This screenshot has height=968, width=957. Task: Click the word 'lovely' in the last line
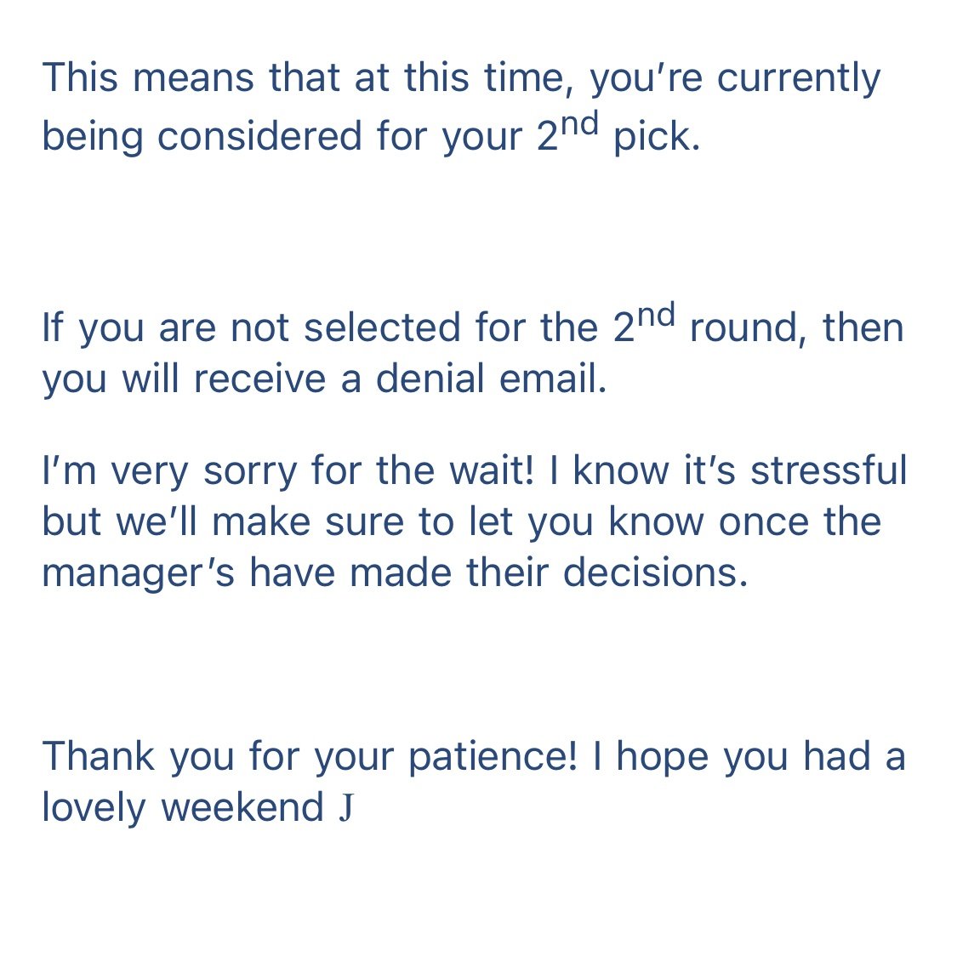(94, 809)
